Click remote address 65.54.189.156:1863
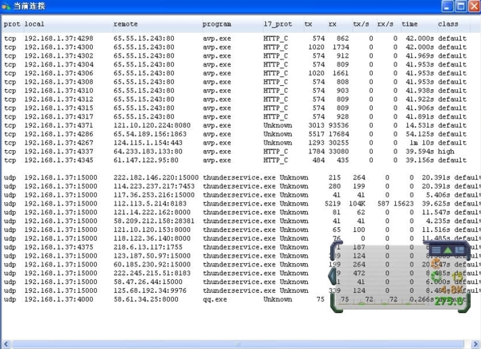The width and height of the screenshot is (481, 349). pyautogui.click(x=150, y=134)
